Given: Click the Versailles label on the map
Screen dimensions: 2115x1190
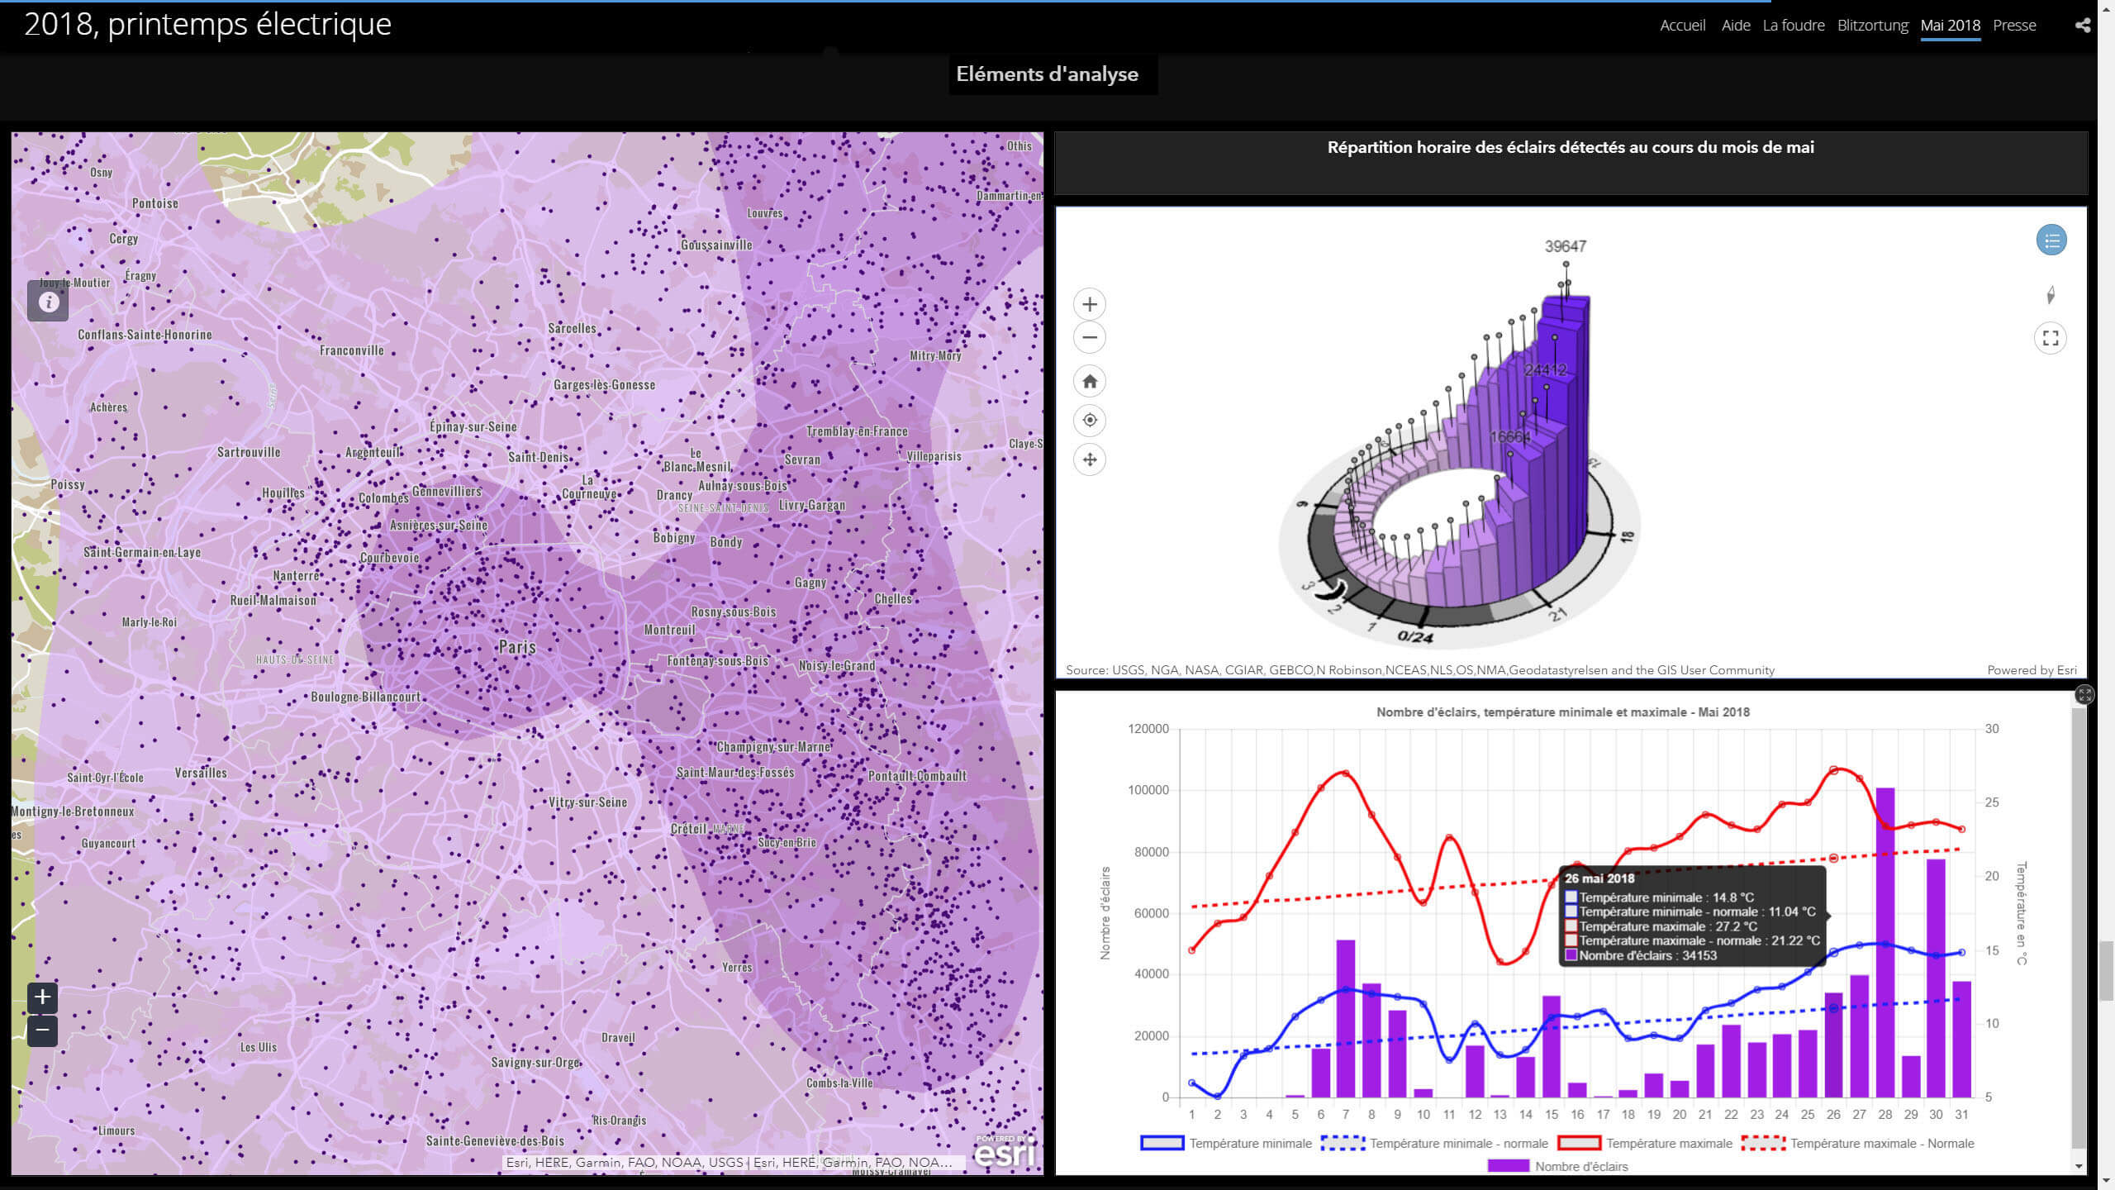Looking at the screenshot, I should 201,773.
